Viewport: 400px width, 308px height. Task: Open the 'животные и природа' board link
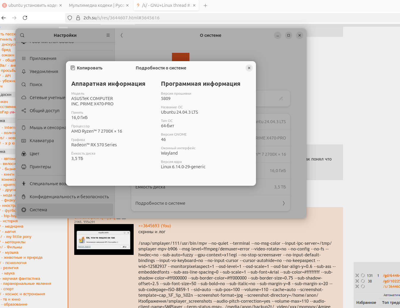23,258
